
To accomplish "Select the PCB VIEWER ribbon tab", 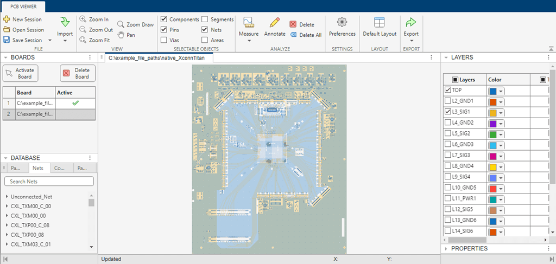I will click(x=22, y=7).
